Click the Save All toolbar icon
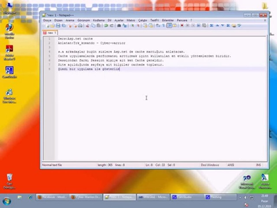Viewport: 277px width, 208px height. click(63, 26)
